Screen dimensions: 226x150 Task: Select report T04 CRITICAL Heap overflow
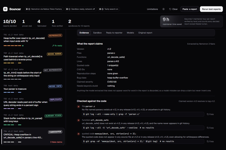point(33,137)
